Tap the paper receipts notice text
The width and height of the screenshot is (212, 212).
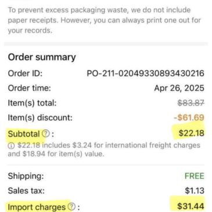coord(105,20)
